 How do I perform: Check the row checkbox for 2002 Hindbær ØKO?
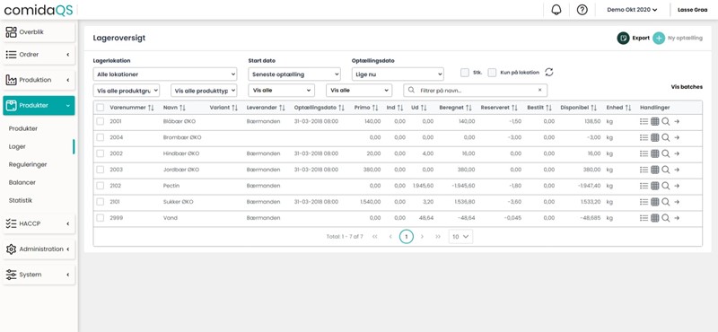101,153
